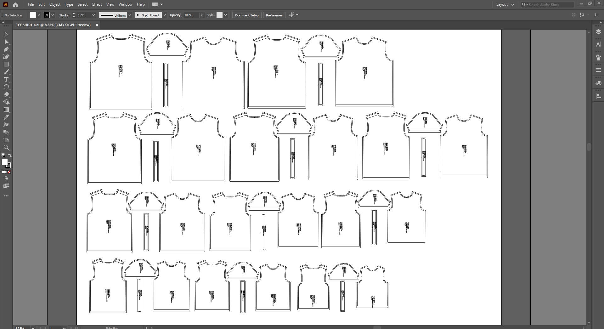Image resolution: width=604 pixels, height=329 pixels.
Task: Click the Preferences button
Action: coord(274,15)
